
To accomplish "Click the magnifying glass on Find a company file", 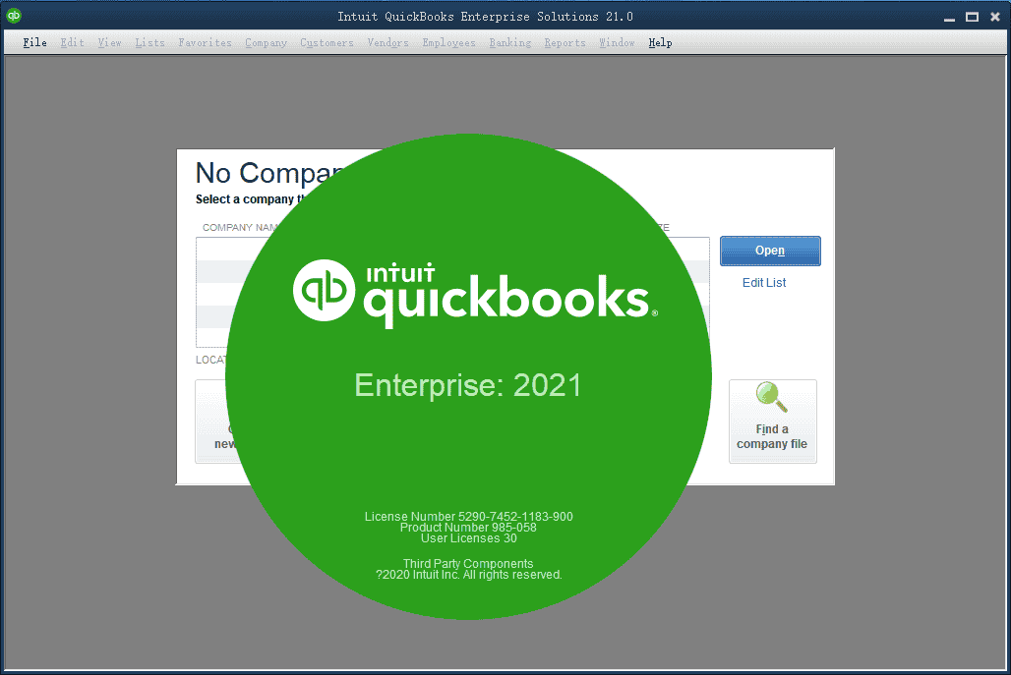I will coord(770,397).
